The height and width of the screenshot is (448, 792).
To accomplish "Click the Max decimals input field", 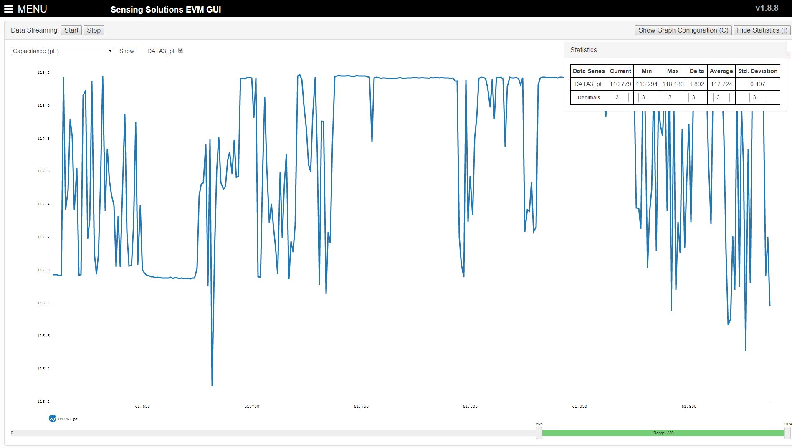I will click(x=673, y=97).
